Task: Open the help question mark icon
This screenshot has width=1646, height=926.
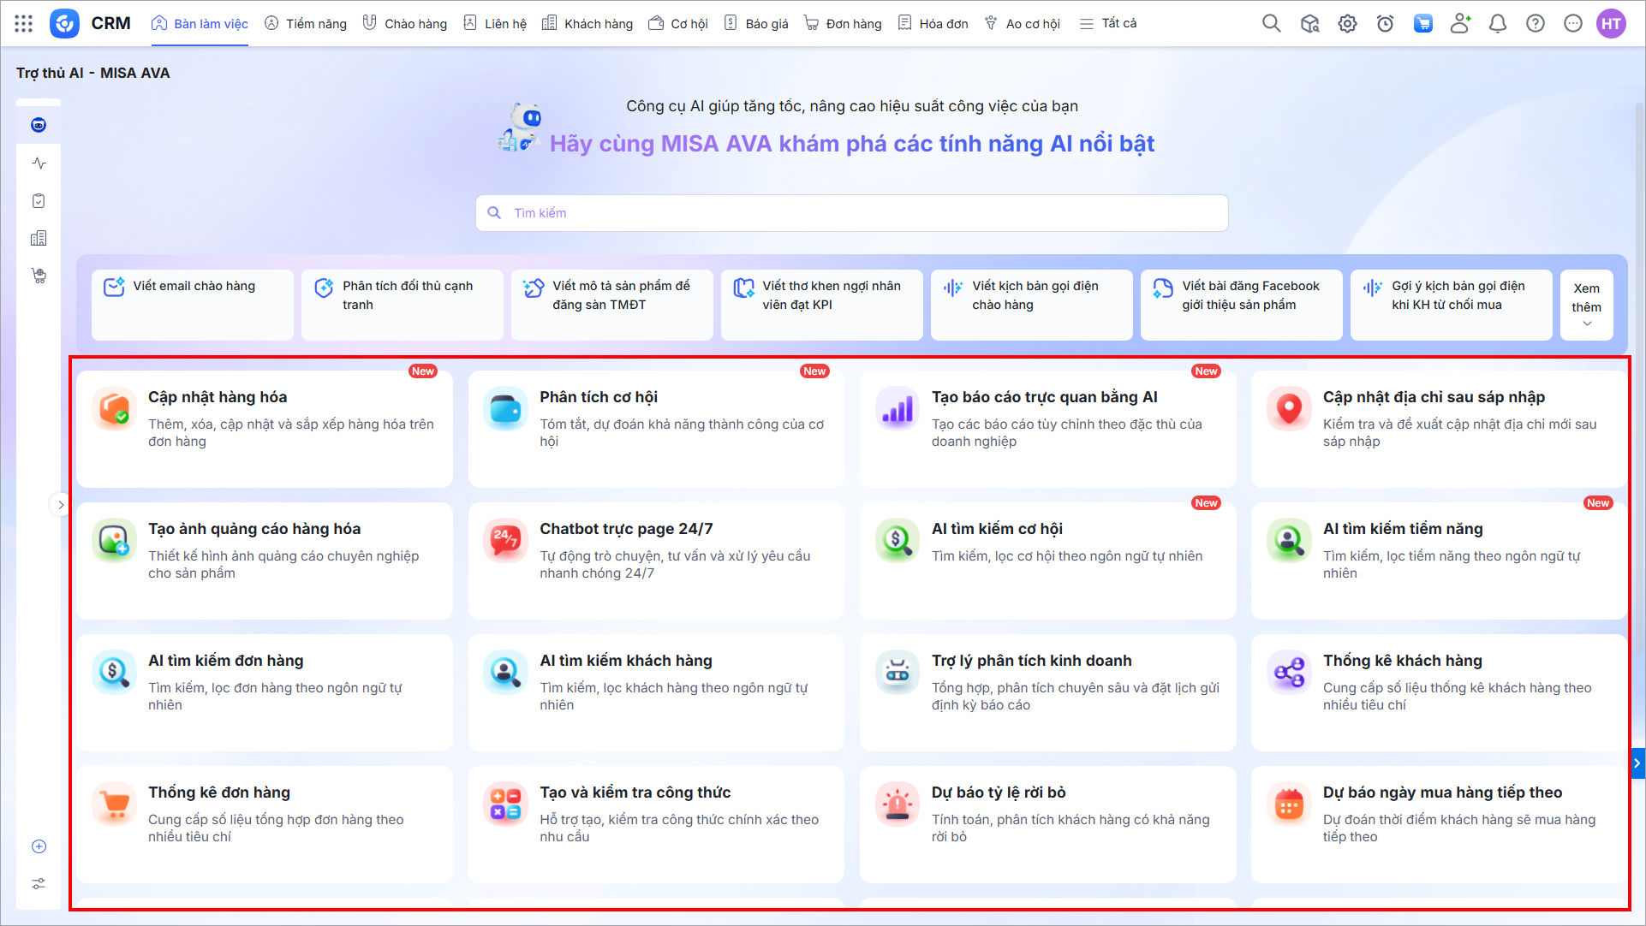Action: pyautogui.click(x=1535, y=23)
